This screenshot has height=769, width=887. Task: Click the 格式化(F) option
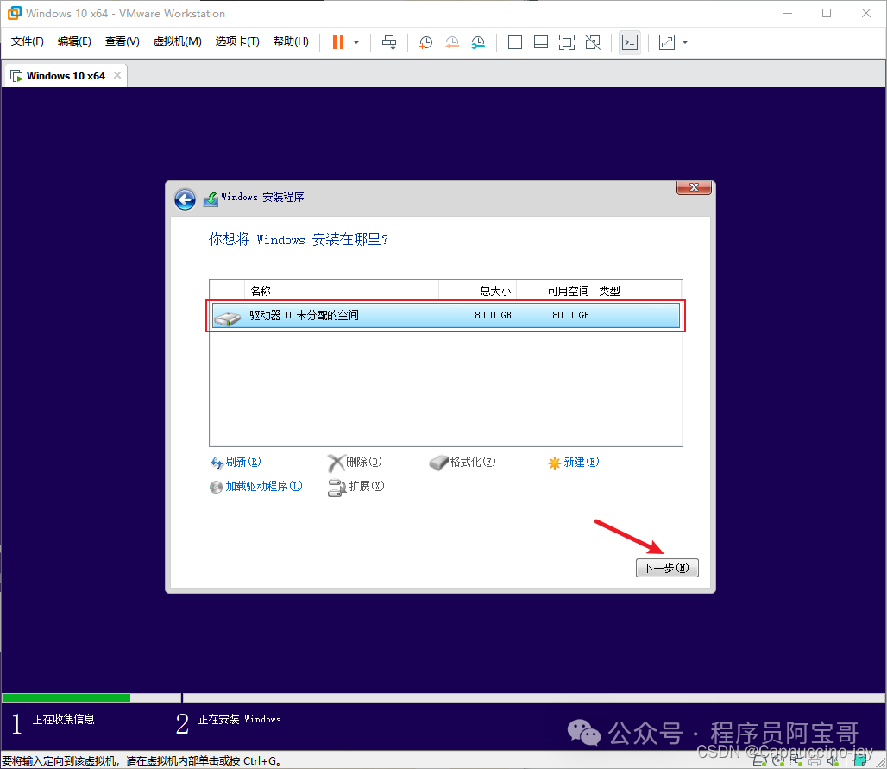(x=472, y=463)
